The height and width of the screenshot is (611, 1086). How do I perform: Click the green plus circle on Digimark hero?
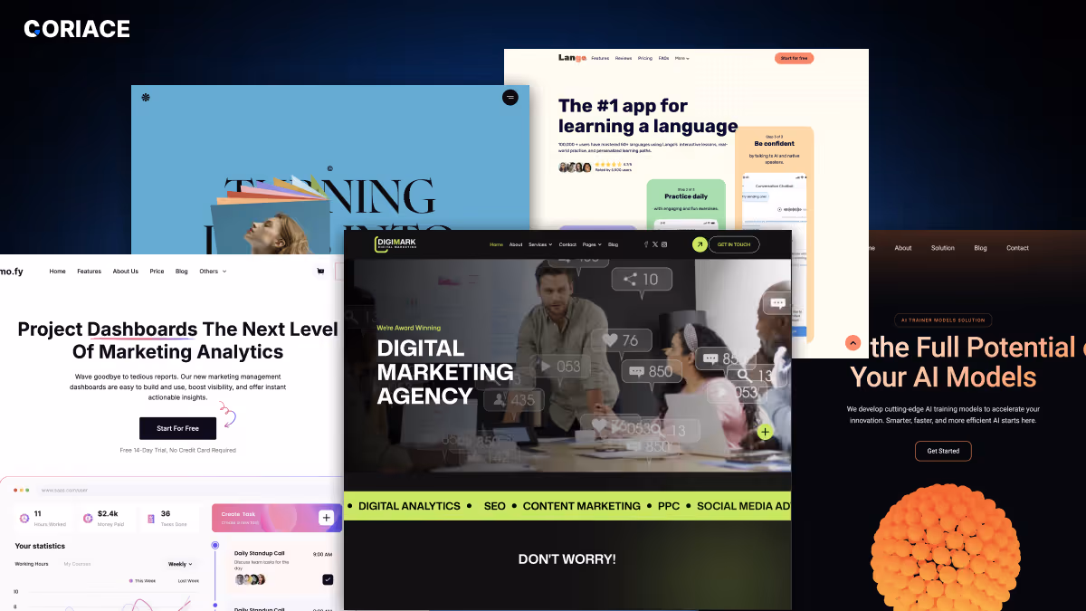pos(766,432)
